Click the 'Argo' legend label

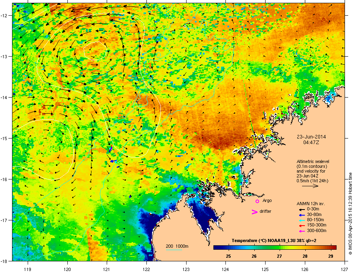(x=267, y=200)
